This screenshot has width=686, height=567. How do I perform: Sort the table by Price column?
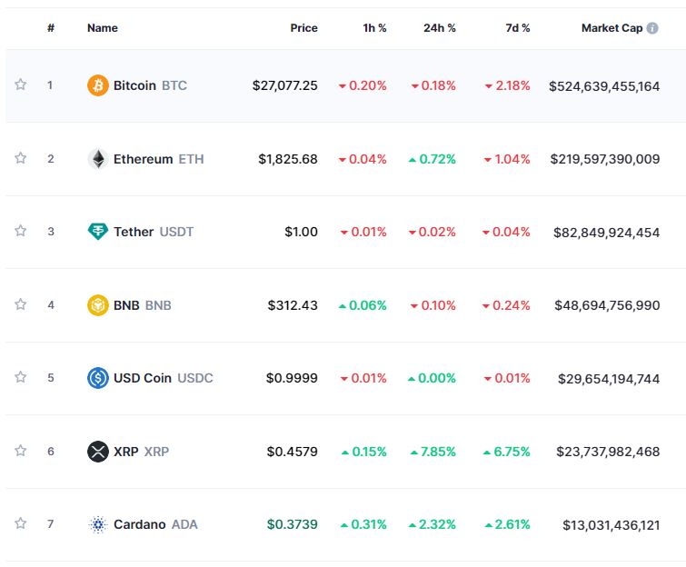pyautogui.click(x=303, y=28)
